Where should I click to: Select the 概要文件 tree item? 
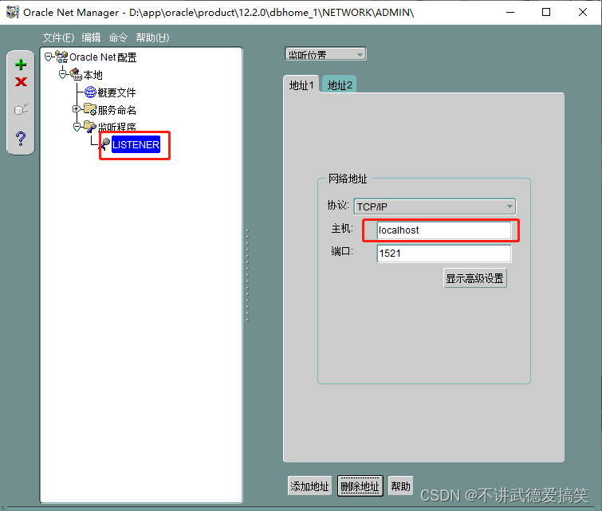(116, 92)
